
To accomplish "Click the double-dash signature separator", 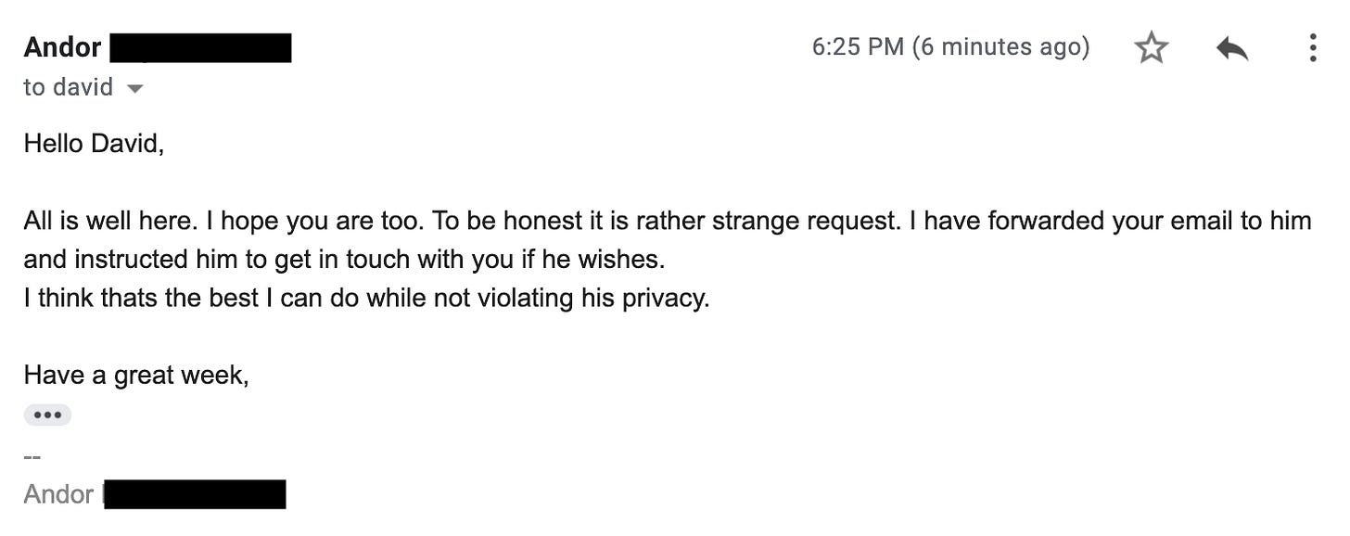I will [x=32, y=456].
